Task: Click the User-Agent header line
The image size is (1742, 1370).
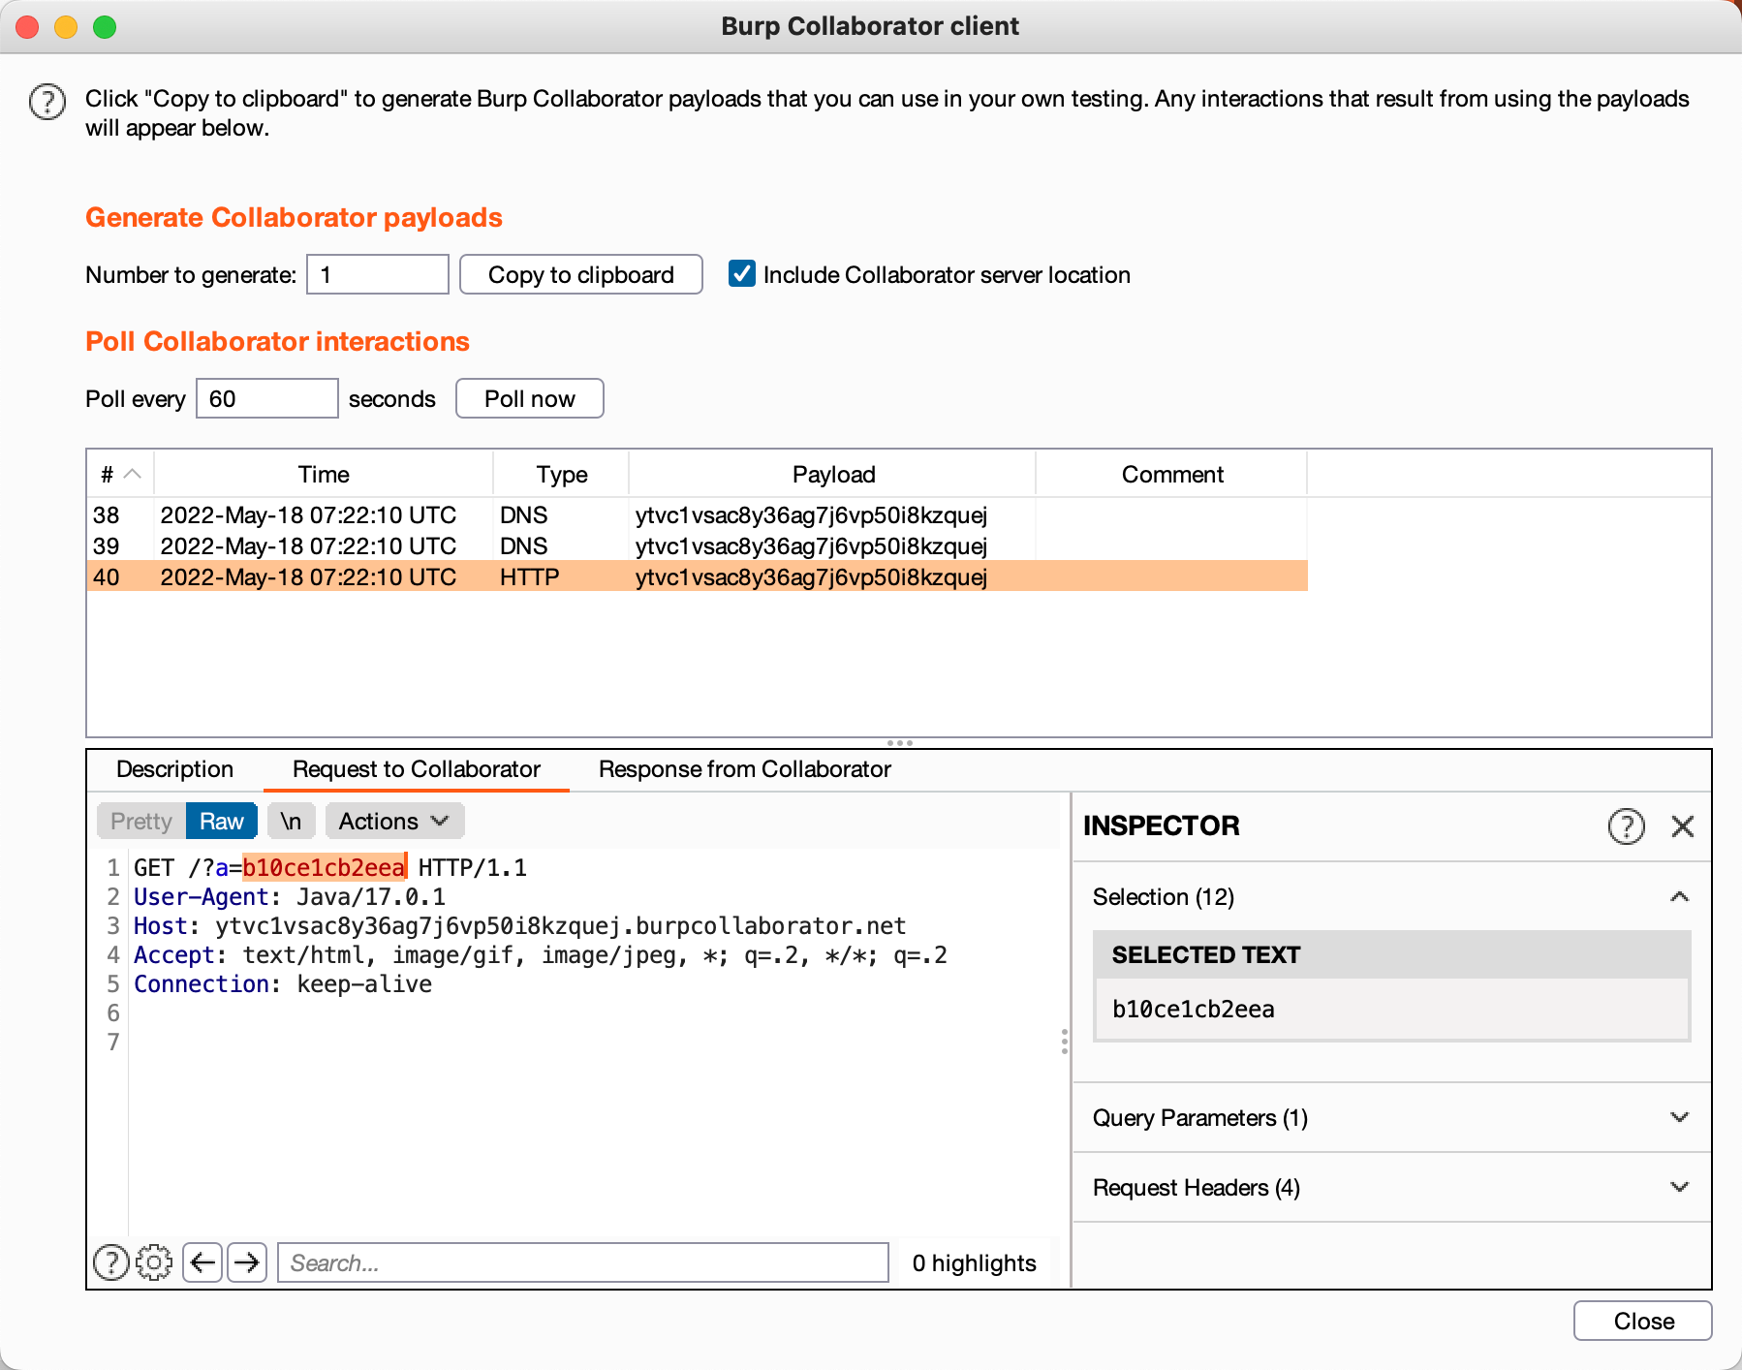Action: tap(290, 897)
